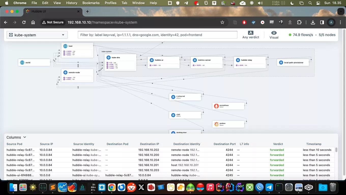The image size is (346, 195).
Task: Open the Any verdict filter
Action: [251, 35]
